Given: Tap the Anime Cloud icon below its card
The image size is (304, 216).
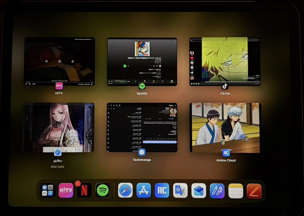Looking at the screenshot, I should tap(226, 153).
